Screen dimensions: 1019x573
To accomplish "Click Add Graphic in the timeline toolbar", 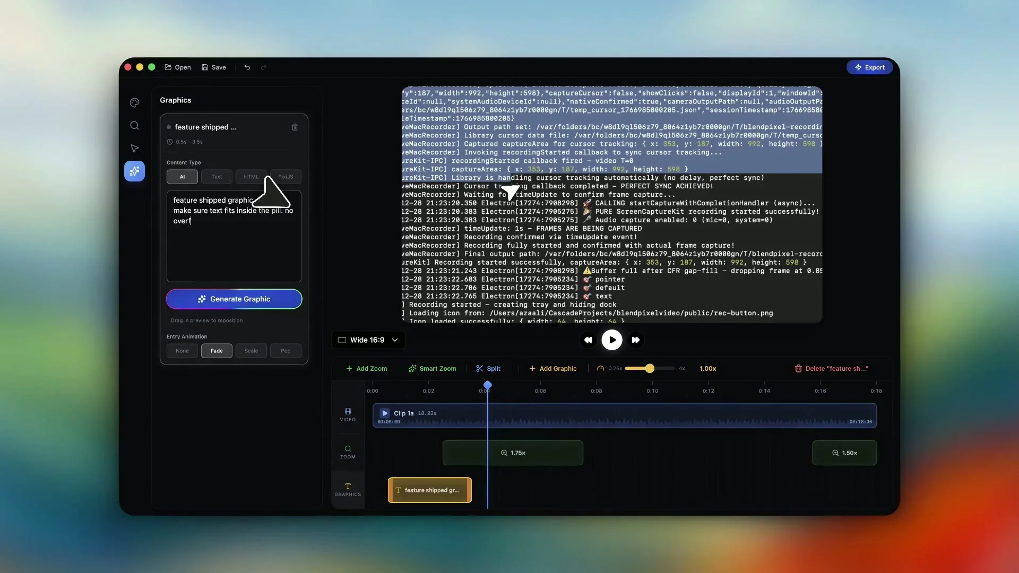I will tap(552, 369).
